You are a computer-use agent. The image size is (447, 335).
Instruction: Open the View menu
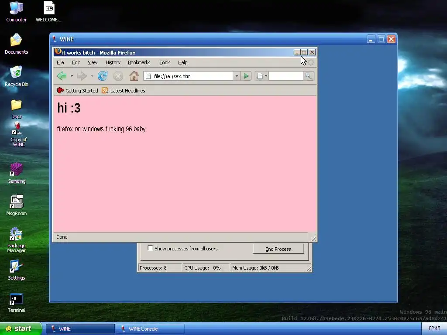[93, 62]
